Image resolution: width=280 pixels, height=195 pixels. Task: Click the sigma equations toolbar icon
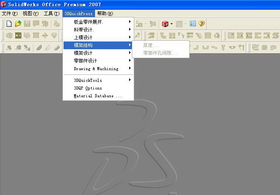click(x=139, y=24)
